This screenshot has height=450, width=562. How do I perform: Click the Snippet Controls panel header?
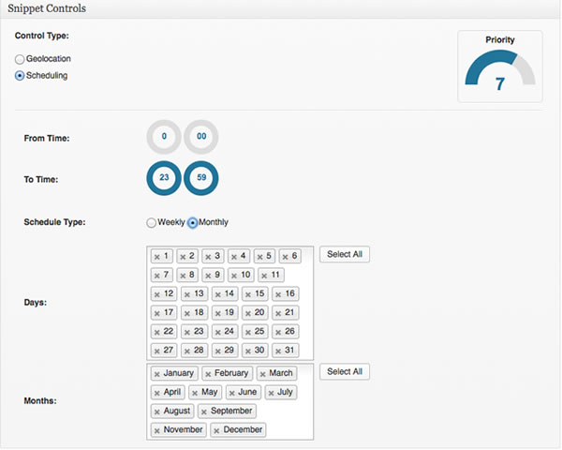(279, 8)
